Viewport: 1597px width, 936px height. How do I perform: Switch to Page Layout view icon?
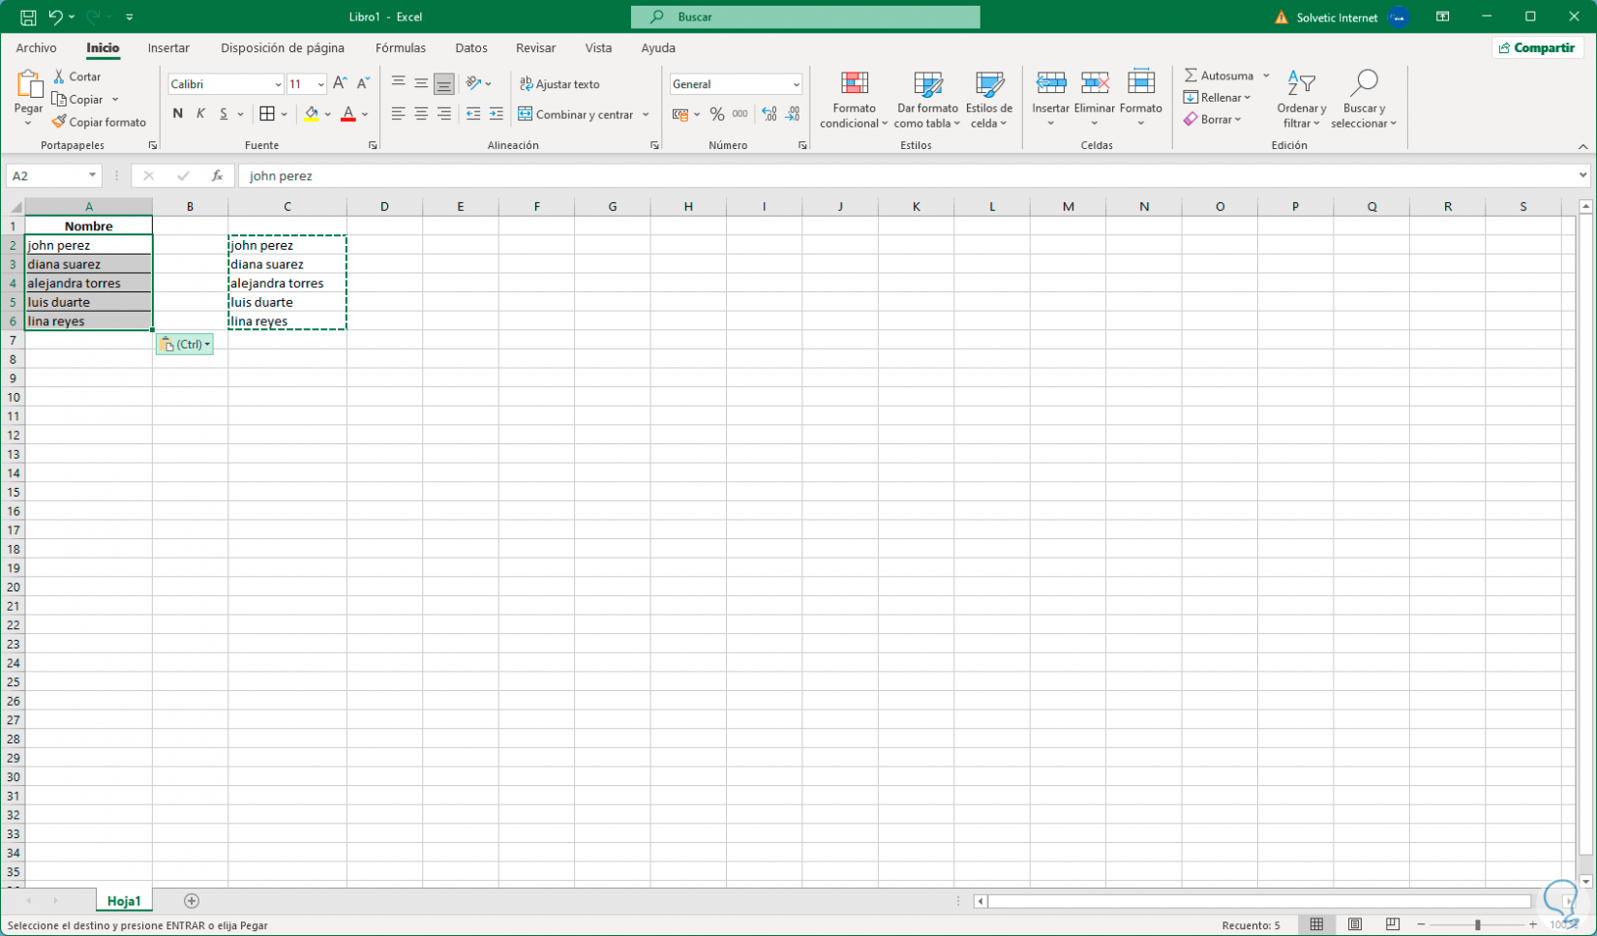coord(1354,925)
